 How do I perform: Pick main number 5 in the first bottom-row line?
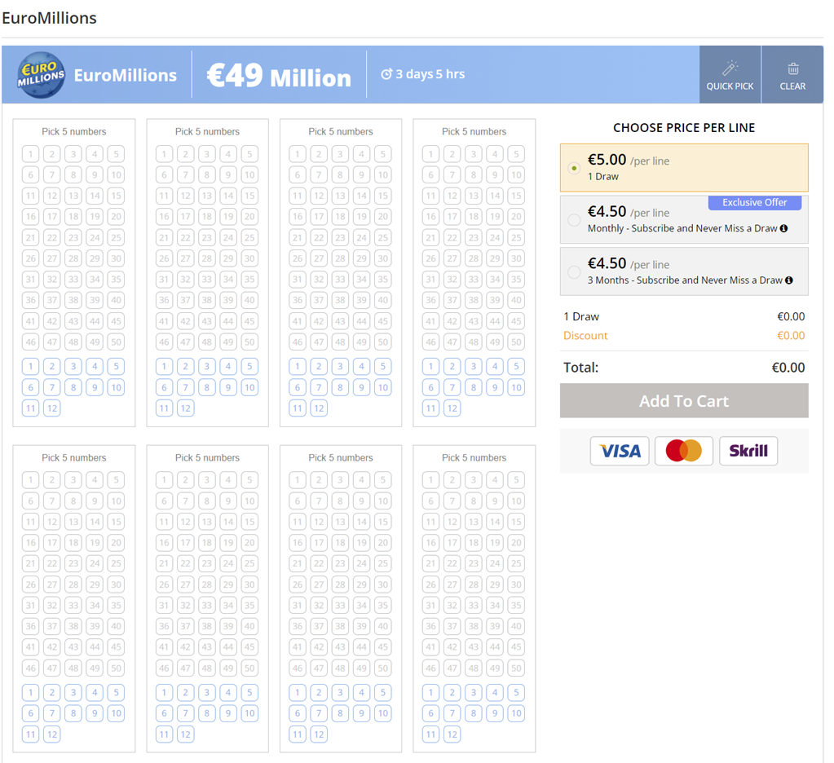[116, 480]
